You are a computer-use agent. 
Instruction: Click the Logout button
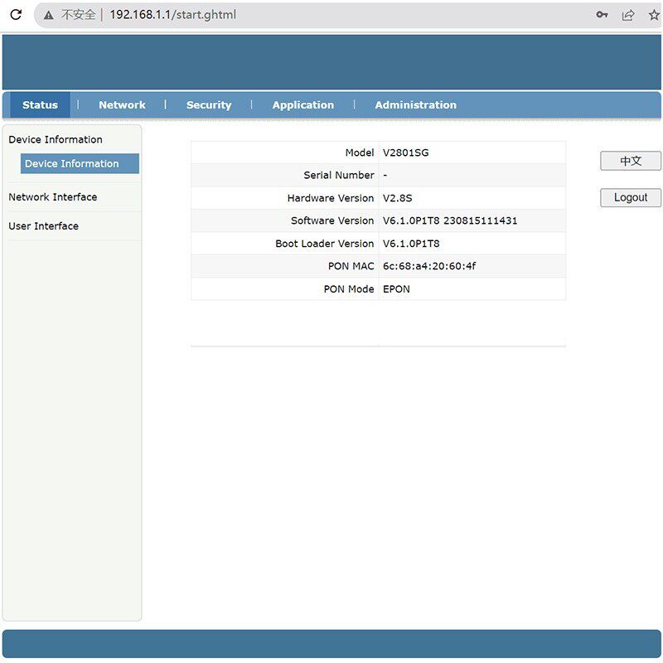tap(630, 197)
